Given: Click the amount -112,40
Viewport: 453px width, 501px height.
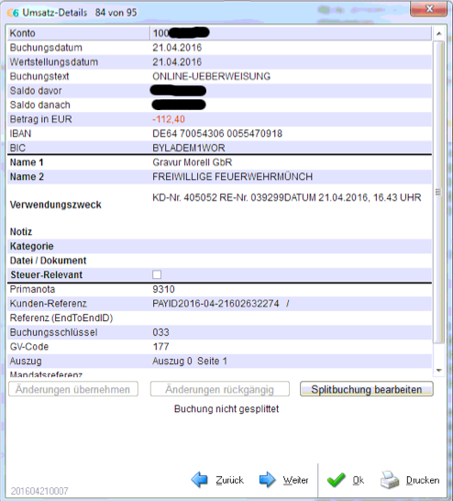Looking at the screenshot, I should (169, 119).
